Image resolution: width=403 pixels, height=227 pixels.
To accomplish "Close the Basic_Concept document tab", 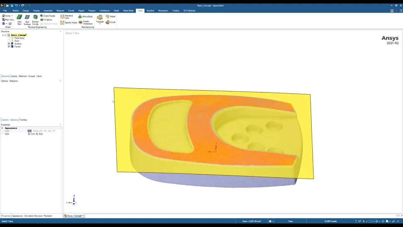I will (83, 216).
